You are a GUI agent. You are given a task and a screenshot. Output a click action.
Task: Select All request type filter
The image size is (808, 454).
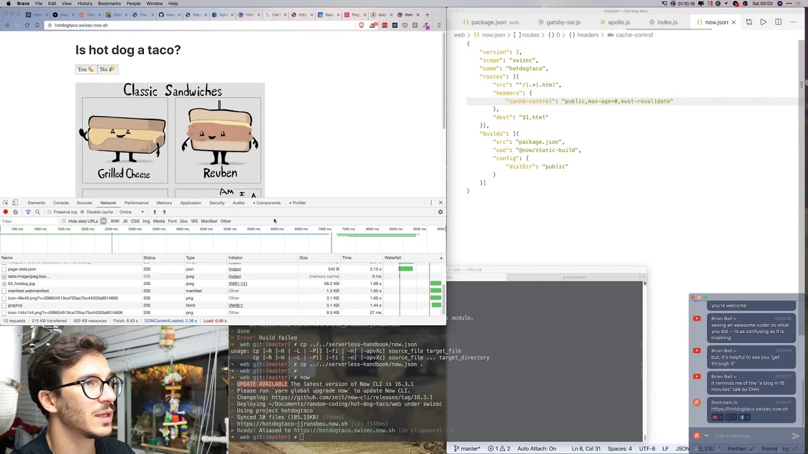[103, 221]
